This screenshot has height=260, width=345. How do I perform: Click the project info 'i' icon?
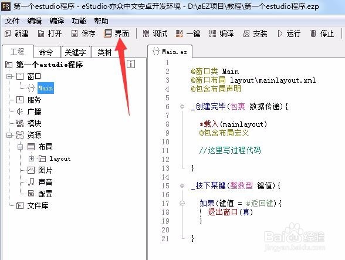(x=131, y=64)
